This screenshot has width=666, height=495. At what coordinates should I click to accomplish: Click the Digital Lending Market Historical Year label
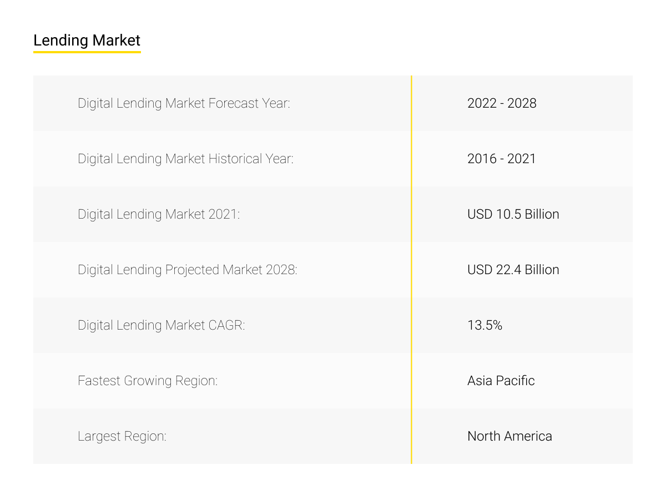186,159
